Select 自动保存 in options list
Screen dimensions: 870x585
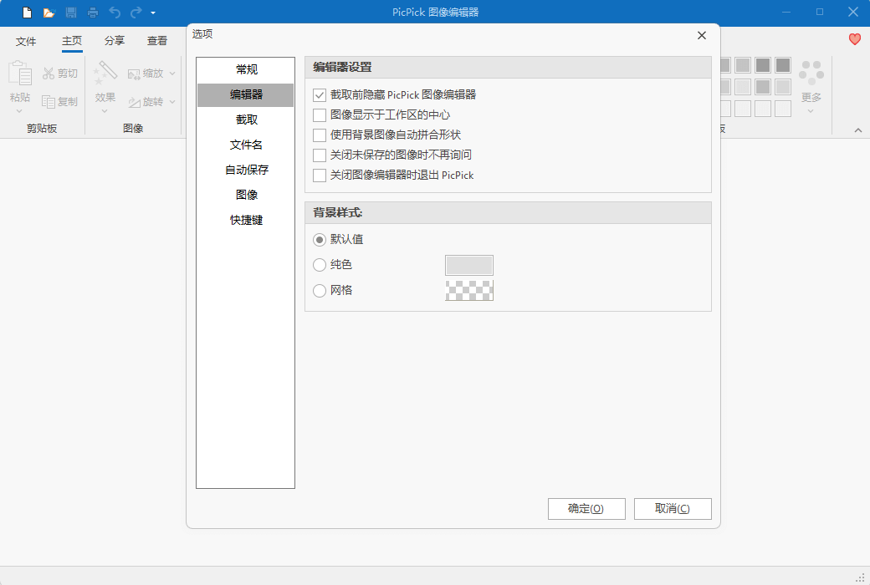pos(246,170)
